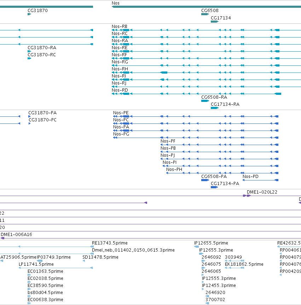Select the Nos-RH transcript label
Viewport: 301px width, 305px height.
click(x=120, y=69)
